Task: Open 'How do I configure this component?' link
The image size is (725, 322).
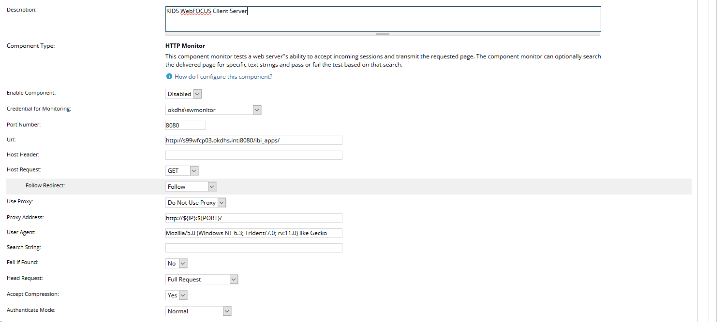Action: 223,77
